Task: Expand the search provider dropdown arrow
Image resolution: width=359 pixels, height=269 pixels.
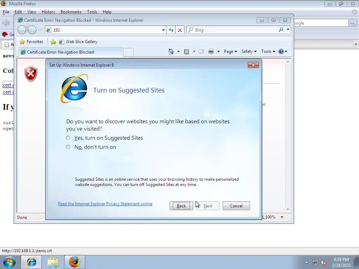Action: tap(288, 30)
